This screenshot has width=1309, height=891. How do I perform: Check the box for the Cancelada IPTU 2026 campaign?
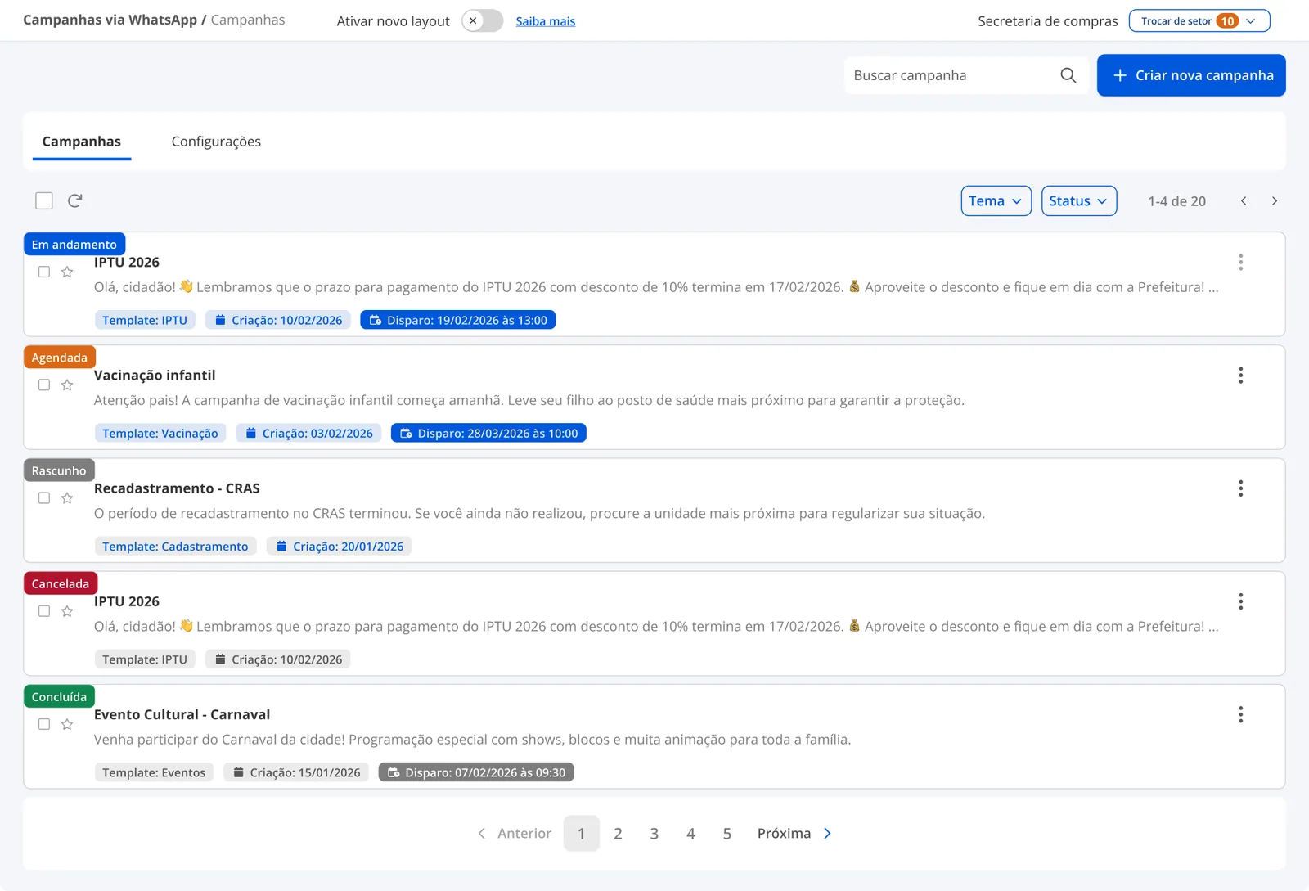44,611
